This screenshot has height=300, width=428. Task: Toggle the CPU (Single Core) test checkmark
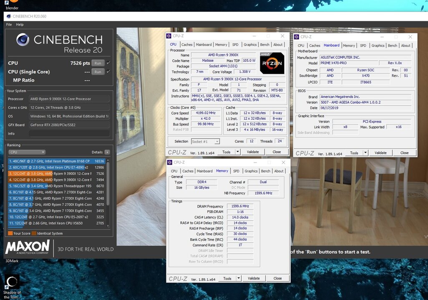pyautogui.click(x=108, y=72)
